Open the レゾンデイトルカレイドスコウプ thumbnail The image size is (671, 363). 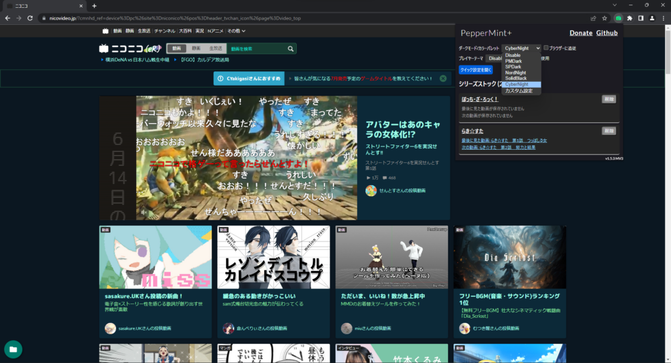click(x=273, y=257)
